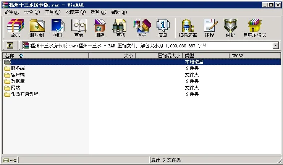Click the 解压到 (Extract To) icon
This screenshot has height=165, width=283.
point(37,28)
